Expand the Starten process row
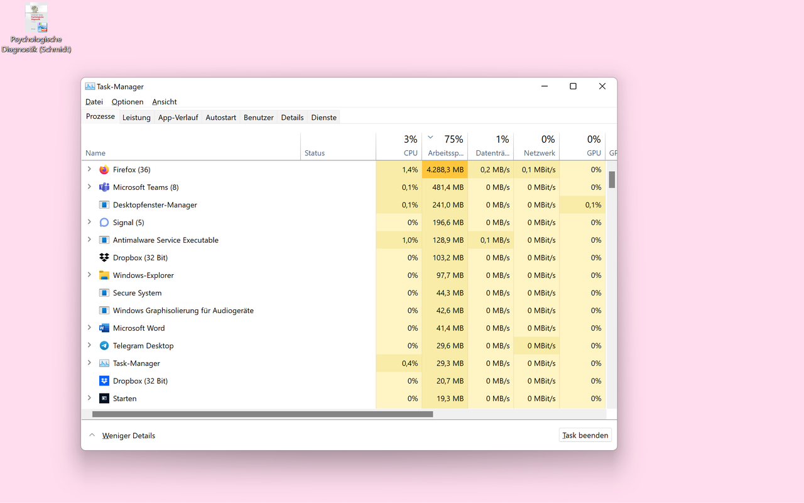The image size is (804, 503). pyautogui.click(x=89, y=399)
